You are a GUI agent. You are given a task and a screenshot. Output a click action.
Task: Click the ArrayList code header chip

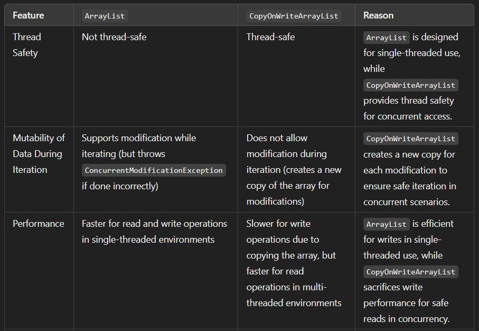click(x=105, y=16)
